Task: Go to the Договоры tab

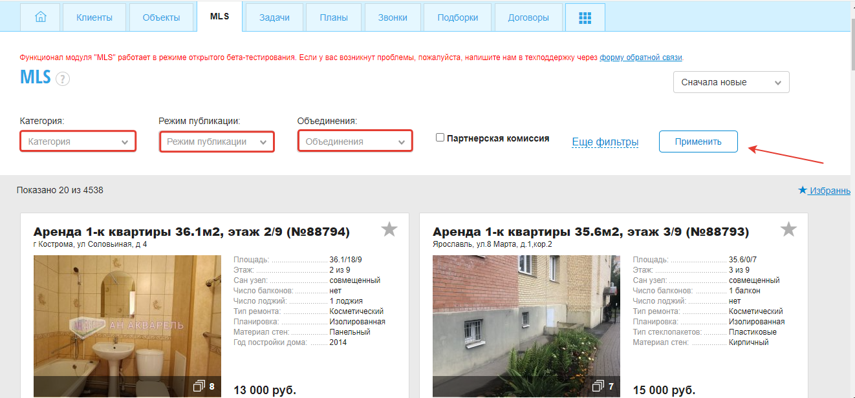Action: coord(528,17)
